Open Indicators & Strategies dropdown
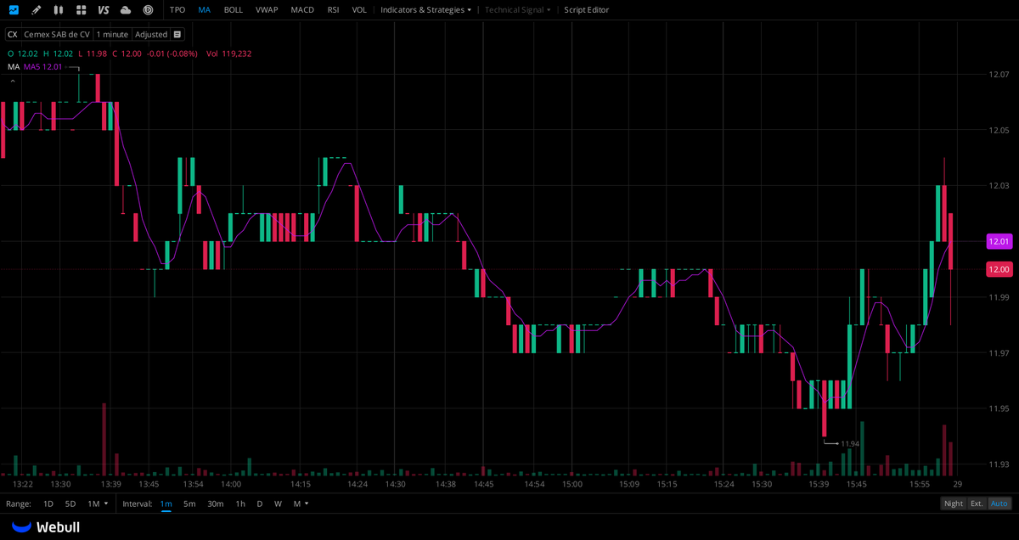Screen dimensions: 1019x540 pos(425,10)
